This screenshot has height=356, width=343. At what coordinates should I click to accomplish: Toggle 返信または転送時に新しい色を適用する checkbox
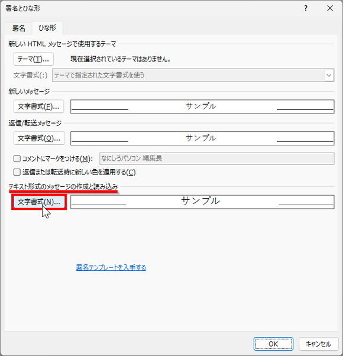pyautogui.click(x=17, y=172)
